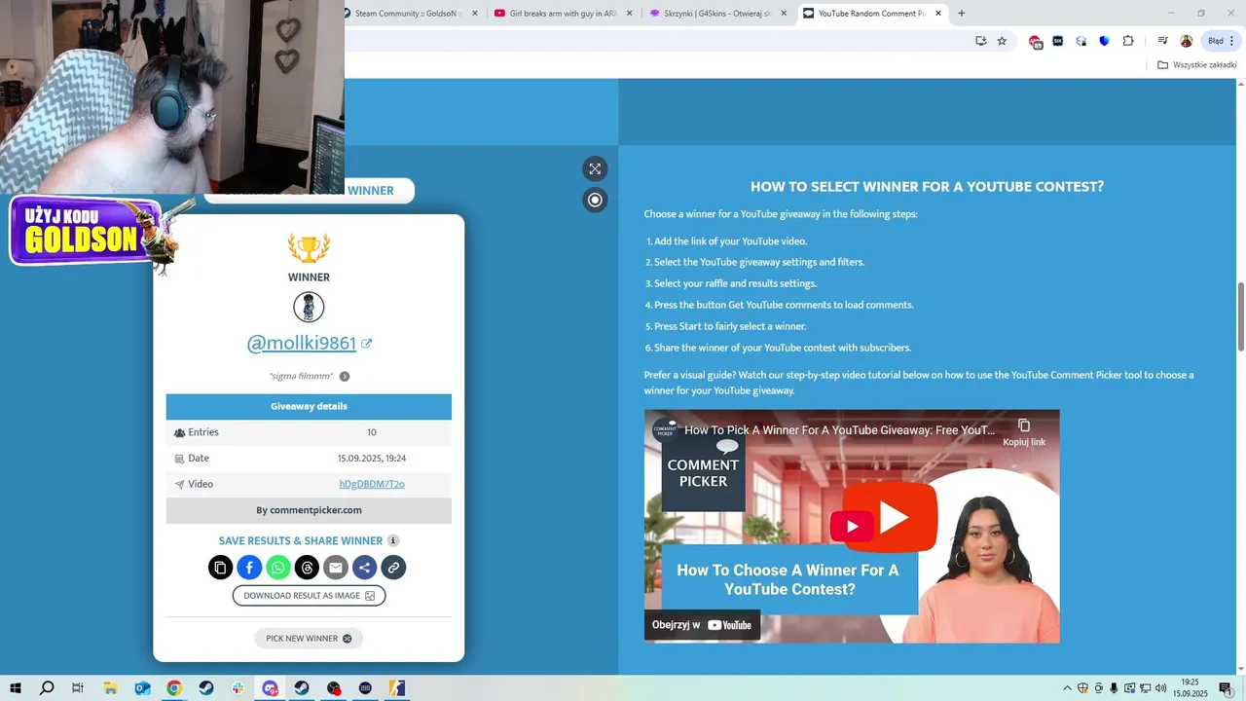The image size is (1246, 701).
Task: Open Task View on the taskbar
Action: 78,688
